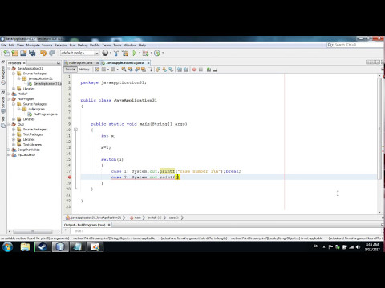Open the Help menu

[x=142, y=46]
